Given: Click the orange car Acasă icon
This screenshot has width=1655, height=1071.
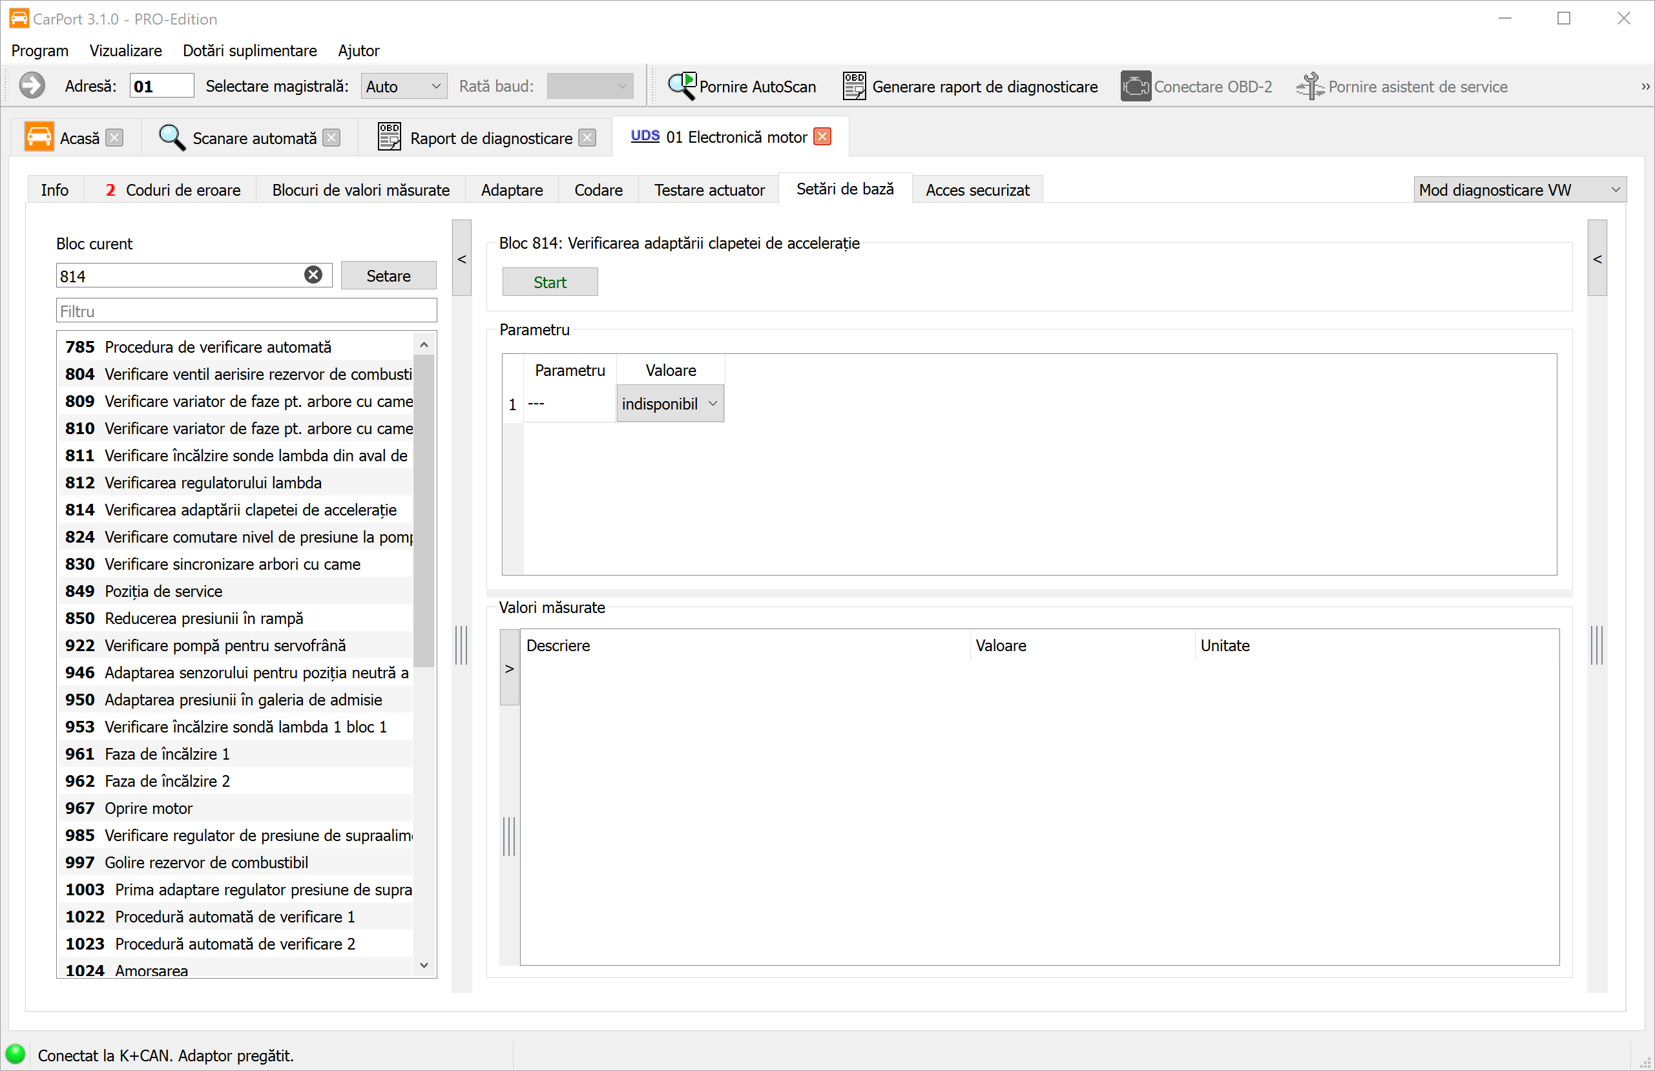Looking at the screenshot, I should click(39, 137).
